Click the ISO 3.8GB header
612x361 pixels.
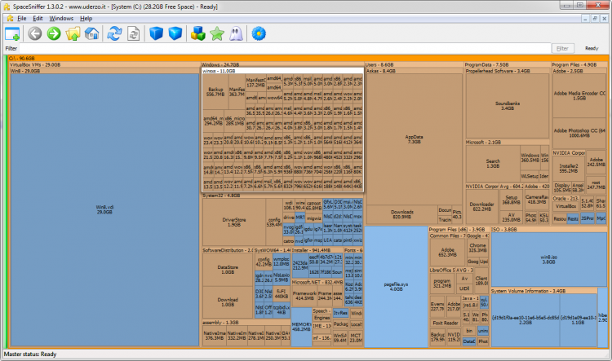548,230
